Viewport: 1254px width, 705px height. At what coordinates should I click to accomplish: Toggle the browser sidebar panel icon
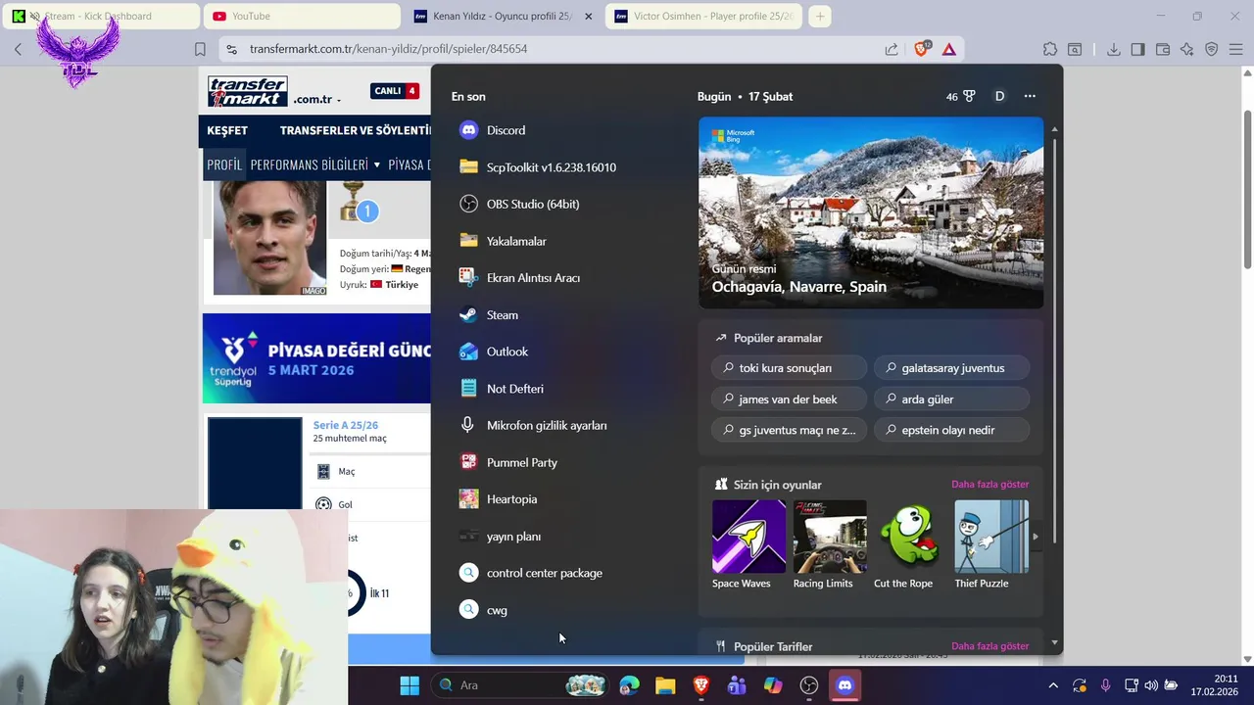(1137, 49)
